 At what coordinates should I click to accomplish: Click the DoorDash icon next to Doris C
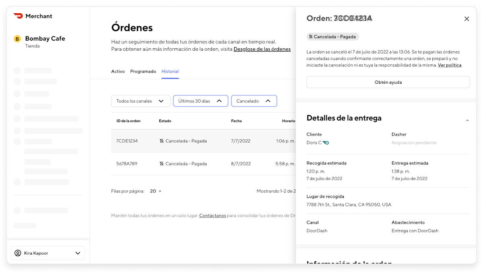point(326,142)
